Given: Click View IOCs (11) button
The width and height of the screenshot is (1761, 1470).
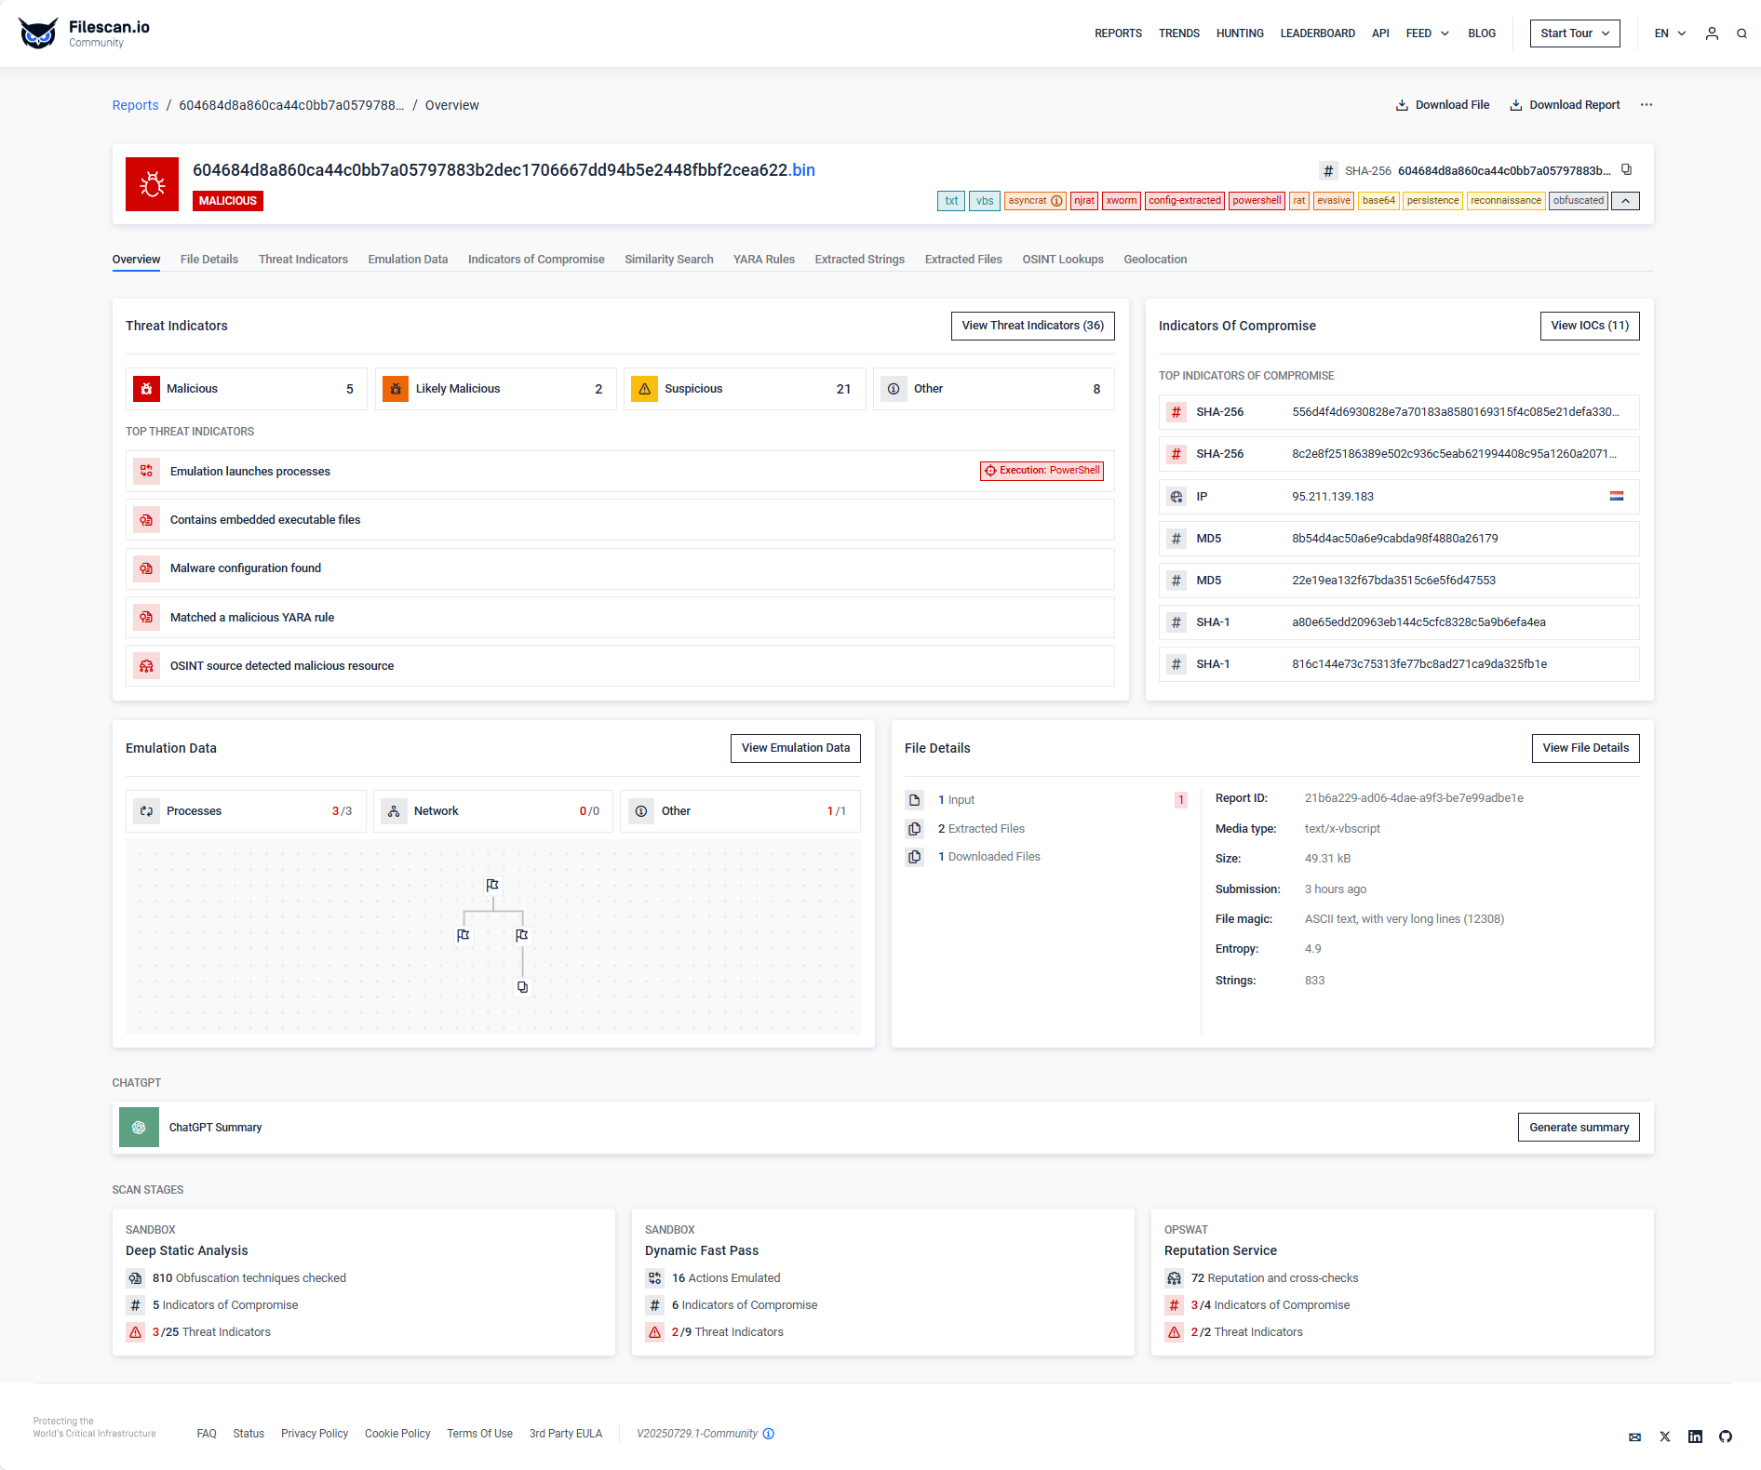Looking at the screenshot, I should pos(1590,326).
